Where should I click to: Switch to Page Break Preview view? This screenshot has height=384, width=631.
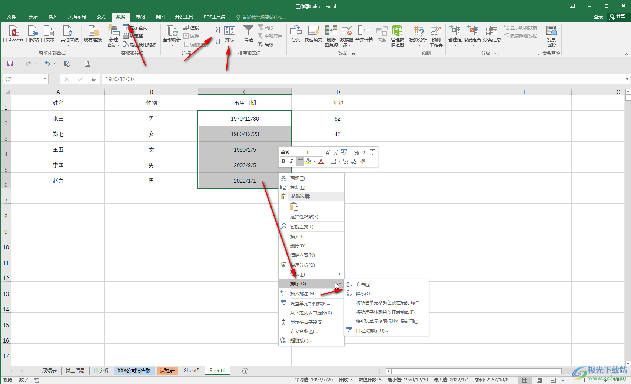[553, 380]
